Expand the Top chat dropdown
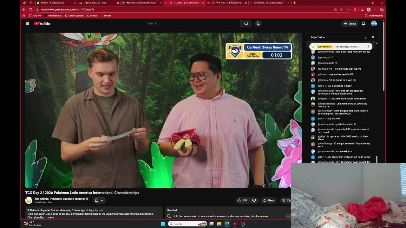 (x=318, y=37)
